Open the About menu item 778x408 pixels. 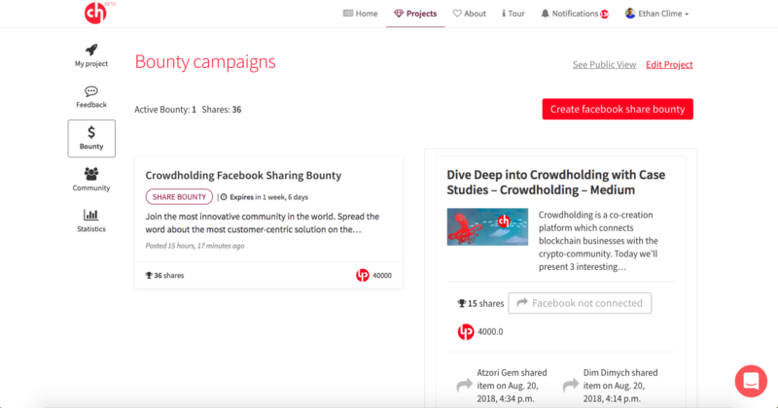[x=470, y=14]
